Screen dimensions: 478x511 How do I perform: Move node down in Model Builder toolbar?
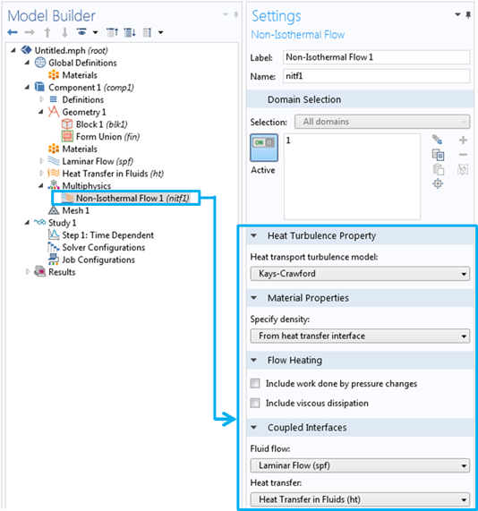[x=64, y=32]
